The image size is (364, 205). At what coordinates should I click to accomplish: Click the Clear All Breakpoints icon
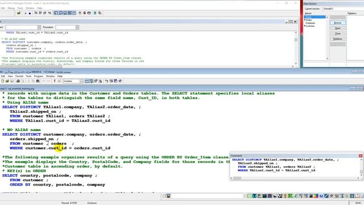[85, 13]
